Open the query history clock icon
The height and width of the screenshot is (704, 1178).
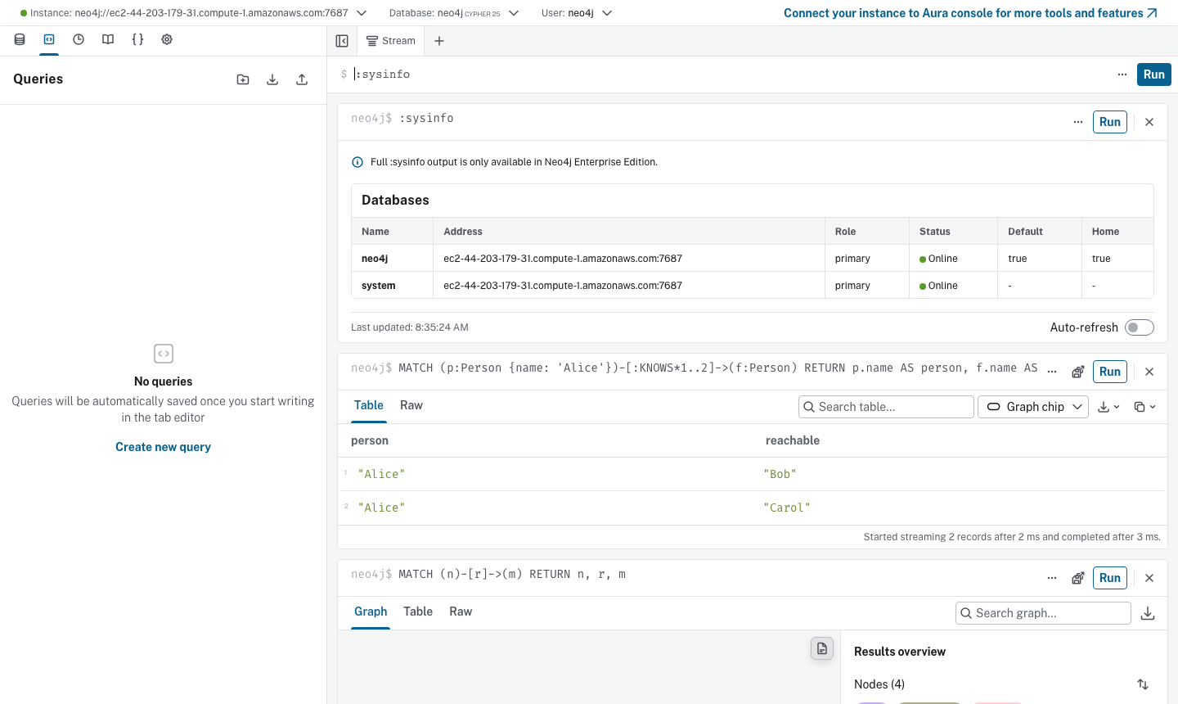pyautogui.click(x=79, y=39)
